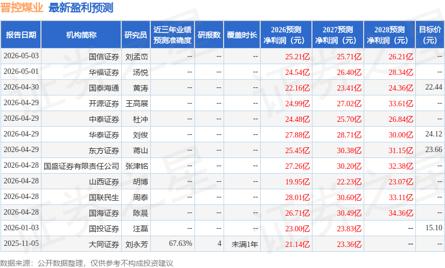The height and width of the screenshot is (268, 445).
Task: Open the 大同证券 institution entry
Action: coord(104,244)
